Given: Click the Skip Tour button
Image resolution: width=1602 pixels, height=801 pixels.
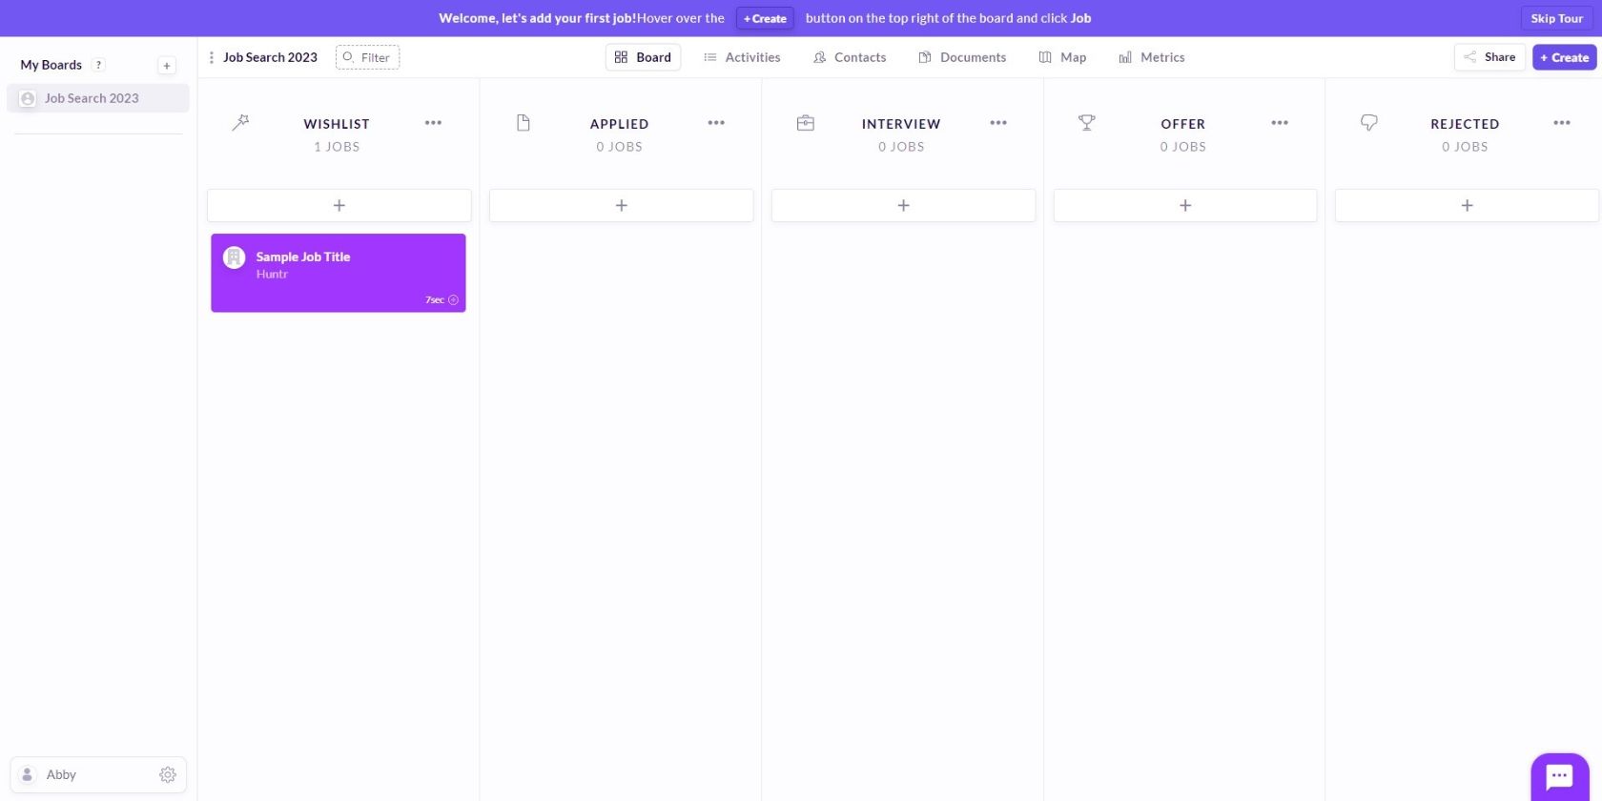Looking at the screenshot, I should (x=1556, y=18).
